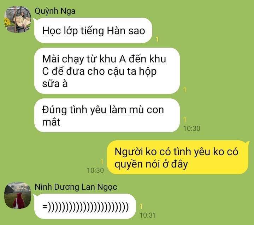This screenshot has height=225, width=254.
Task: Select the message about running from khu A
Action: click(x=107, y=71)
